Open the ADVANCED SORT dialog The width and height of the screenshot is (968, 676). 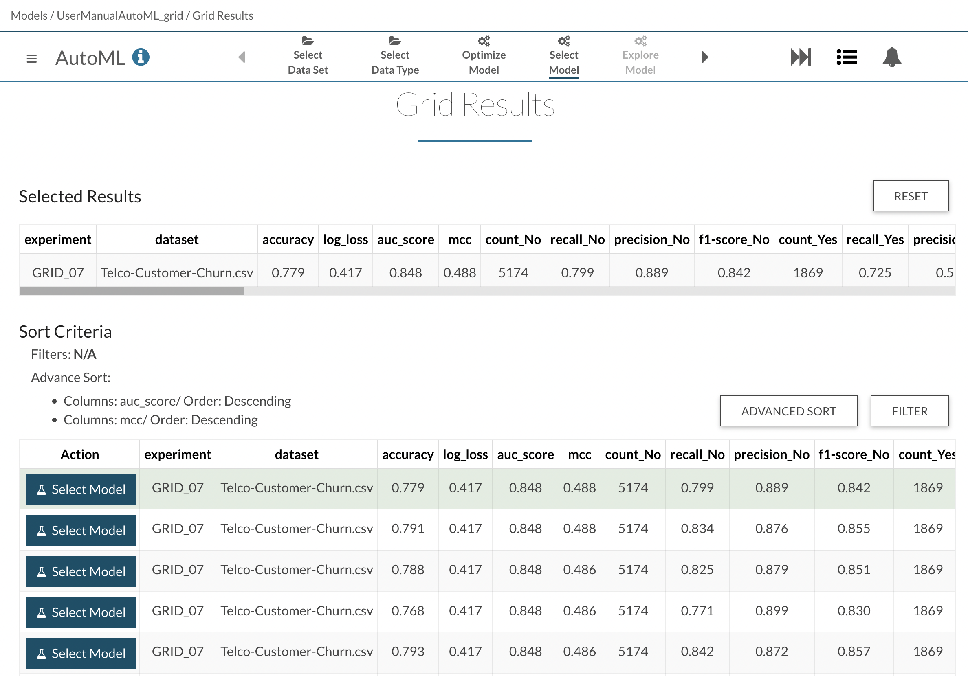[x=788, y=411]
